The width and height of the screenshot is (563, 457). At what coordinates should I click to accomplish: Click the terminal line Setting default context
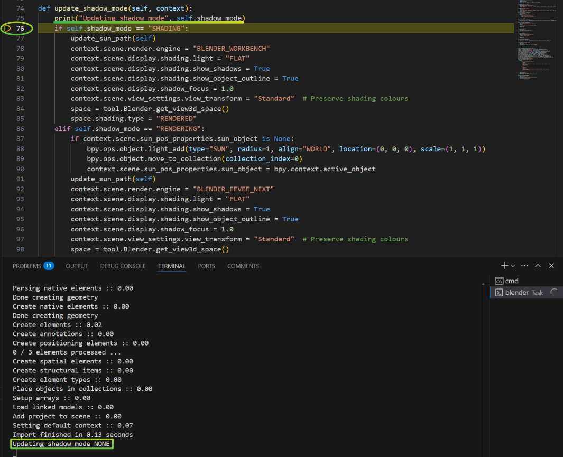pyautogui.click(x=72, y=426)
